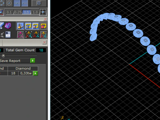This screenshot has width=160, height=120.
Task: Click the Diamond column header
Action: [23, 68]
